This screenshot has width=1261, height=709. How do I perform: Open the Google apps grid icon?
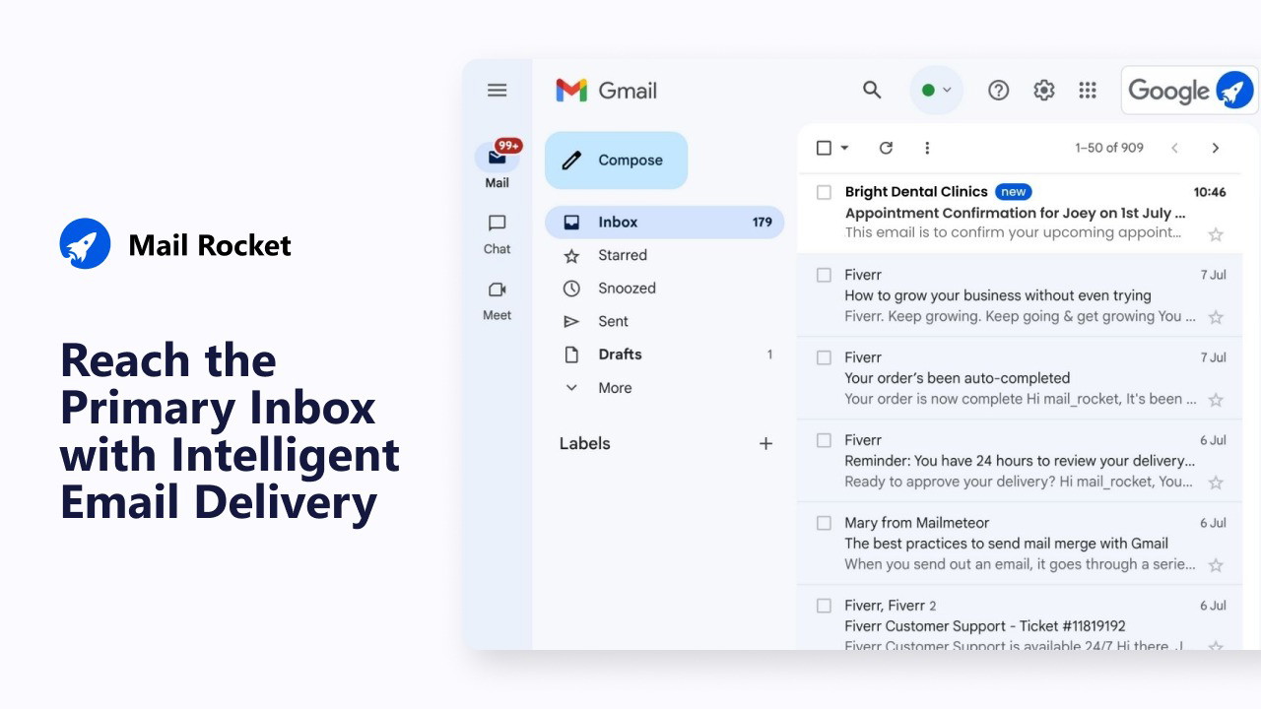(x=1088, y=91)
